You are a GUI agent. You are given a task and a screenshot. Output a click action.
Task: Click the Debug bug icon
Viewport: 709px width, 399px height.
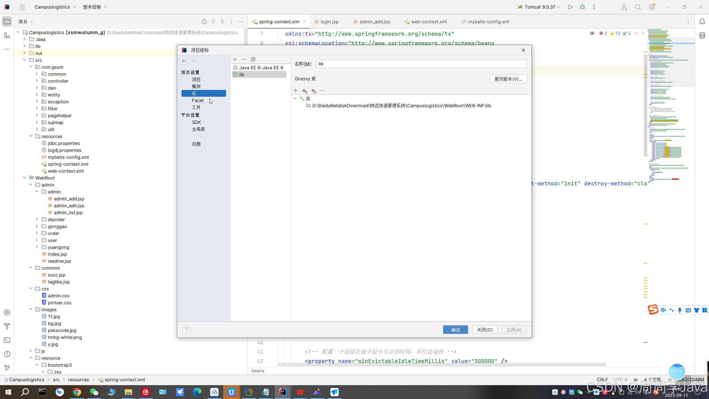tap(582, 7)
